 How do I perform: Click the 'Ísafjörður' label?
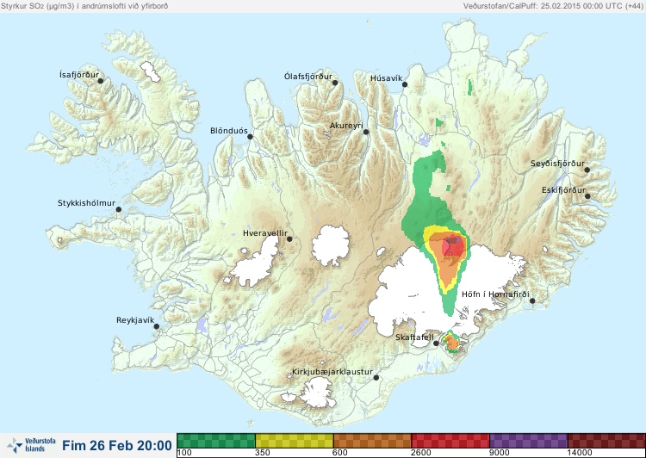pos(79,75)
